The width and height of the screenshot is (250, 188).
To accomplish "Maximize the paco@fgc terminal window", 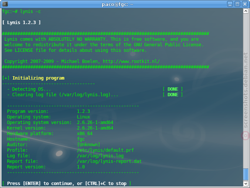I will point(237,4).
